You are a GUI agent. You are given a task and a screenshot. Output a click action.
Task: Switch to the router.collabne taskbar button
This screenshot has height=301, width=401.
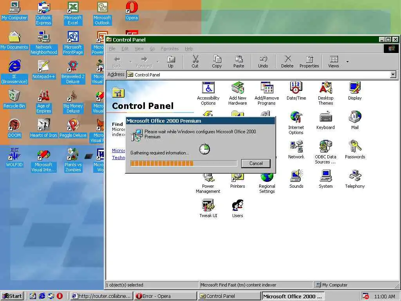[x=101, y=296]
